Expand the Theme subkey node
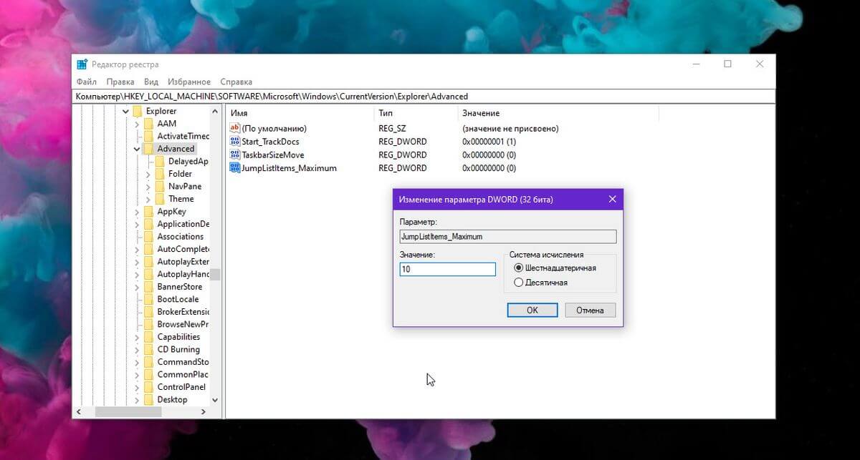860x460 pixels. tap(148, 199)
